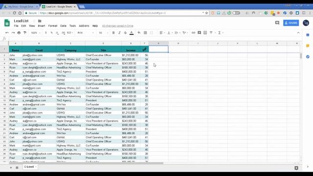The width and height of the screenshot is (313, 176).
Task: Select the Paint format tool
Action: pyautogui.click(x=25, y=33)
